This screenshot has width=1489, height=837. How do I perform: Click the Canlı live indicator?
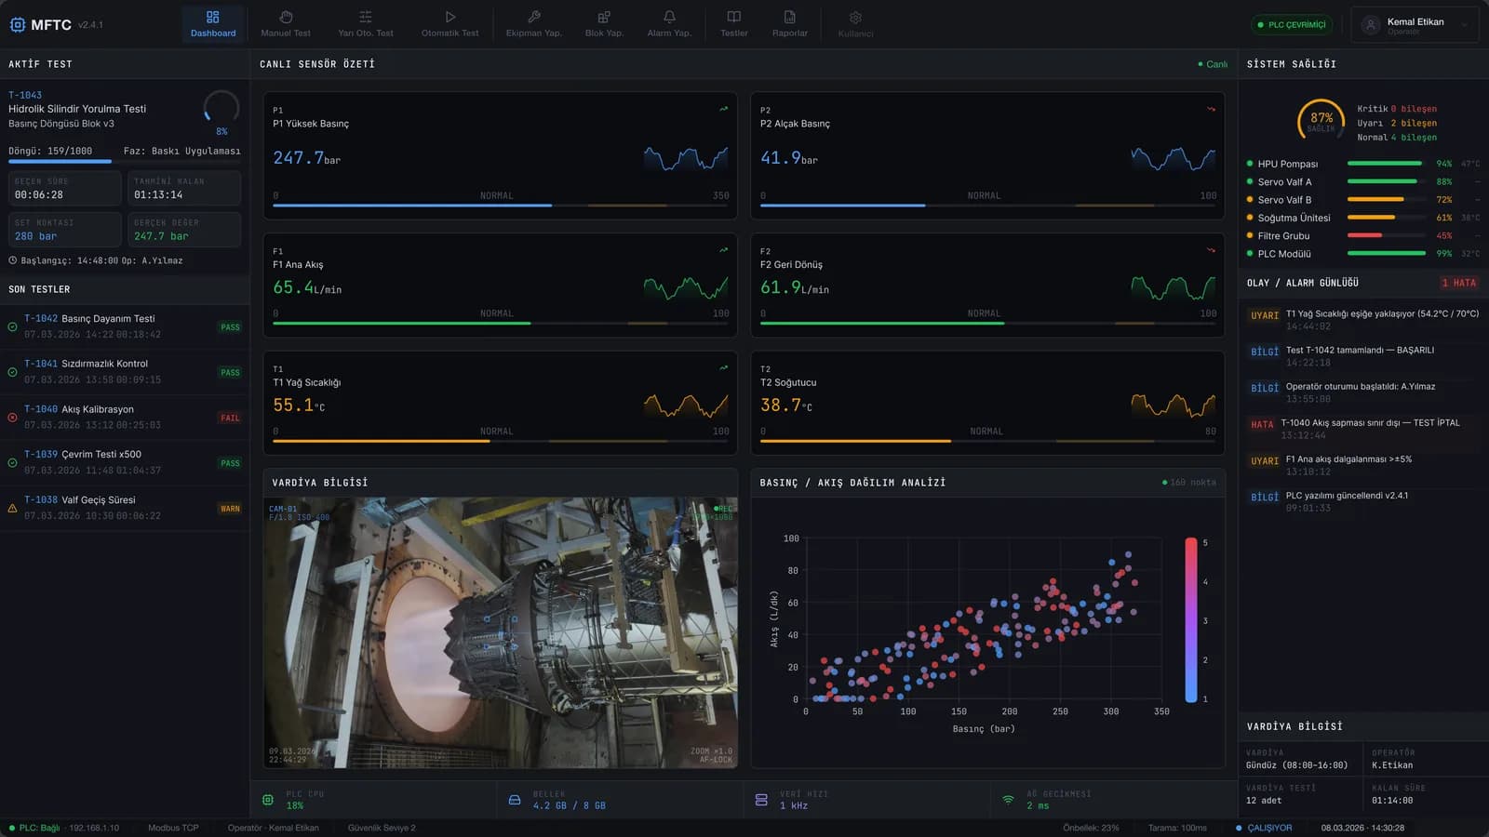pos(1213,64)
